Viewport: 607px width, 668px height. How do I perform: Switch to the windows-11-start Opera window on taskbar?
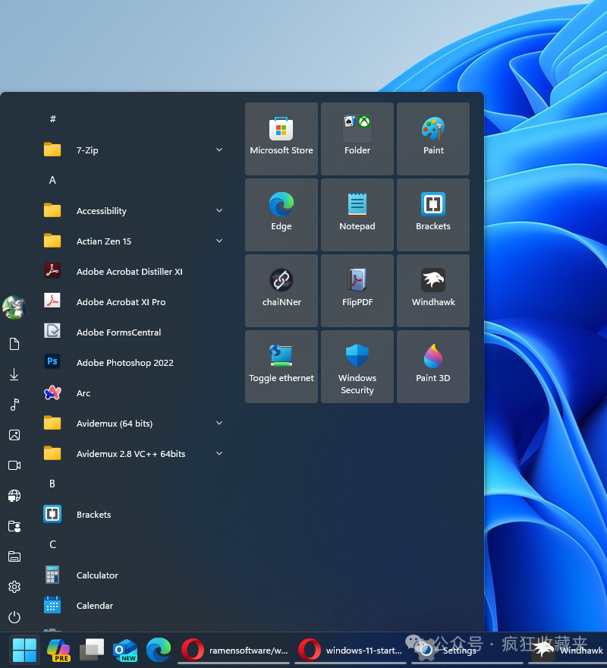pos(351,650)
